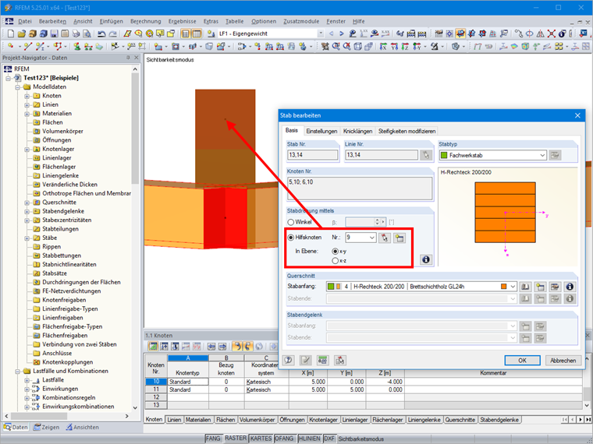Open the Stabanfang cross-section dropdown
593x444 pixels.
click(513, 287)
